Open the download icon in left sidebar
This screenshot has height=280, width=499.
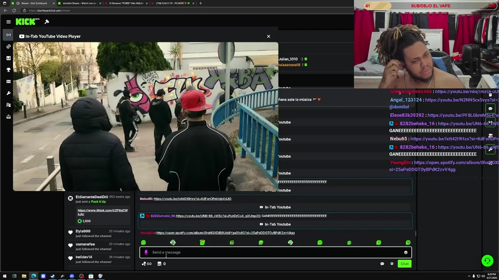pyautogui.click(x=8, y=117)
